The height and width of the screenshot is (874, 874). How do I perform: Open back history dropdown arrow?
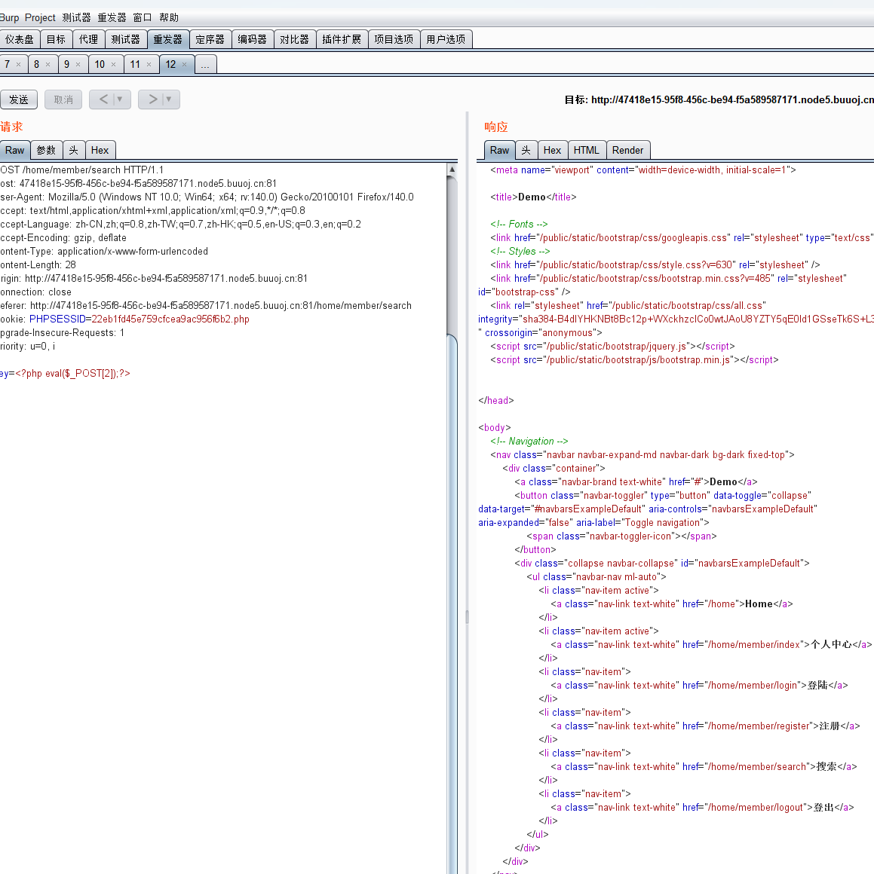coord(120,99)
